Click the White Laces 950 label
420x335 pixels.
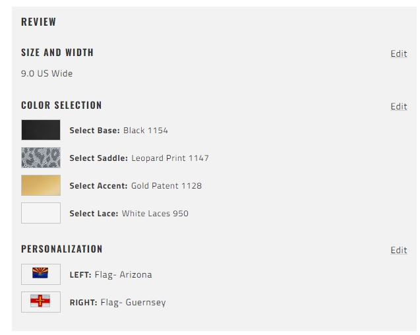(155, 214)
